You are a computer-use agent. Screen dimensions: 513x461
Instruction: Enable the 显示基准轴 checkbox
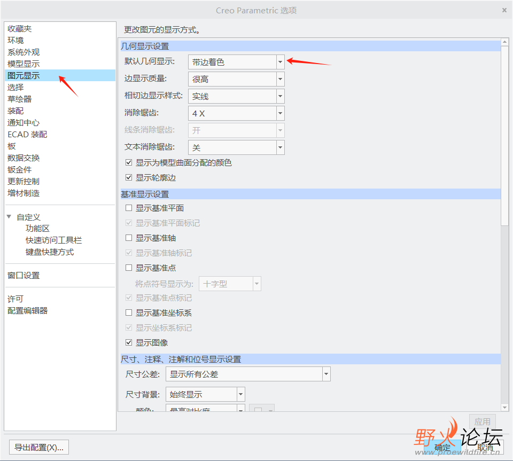click(129, 238)
